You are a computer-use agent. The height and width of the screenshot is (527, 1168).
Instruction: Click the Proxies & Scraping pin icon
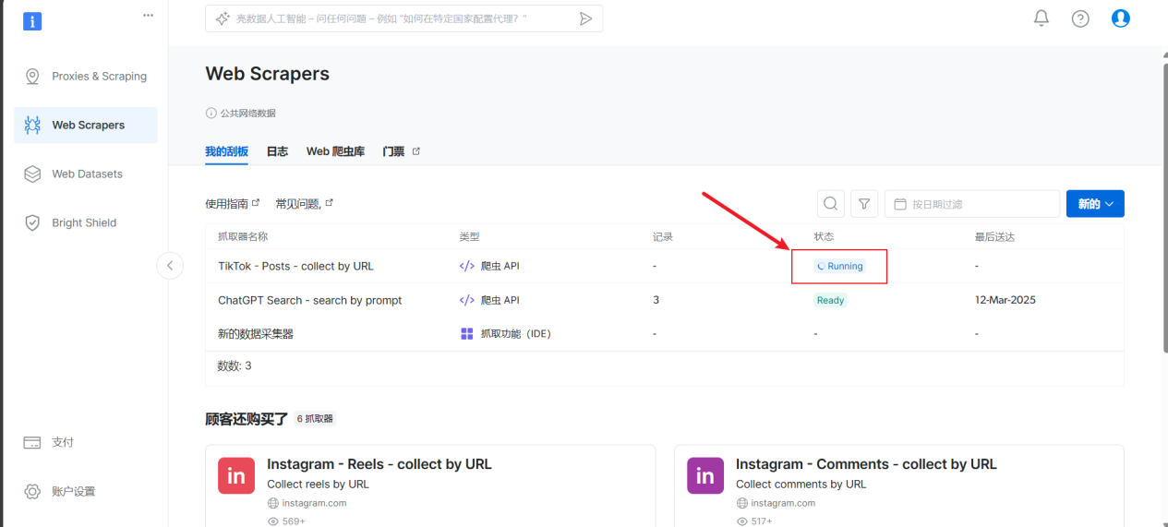pos(32,77)
